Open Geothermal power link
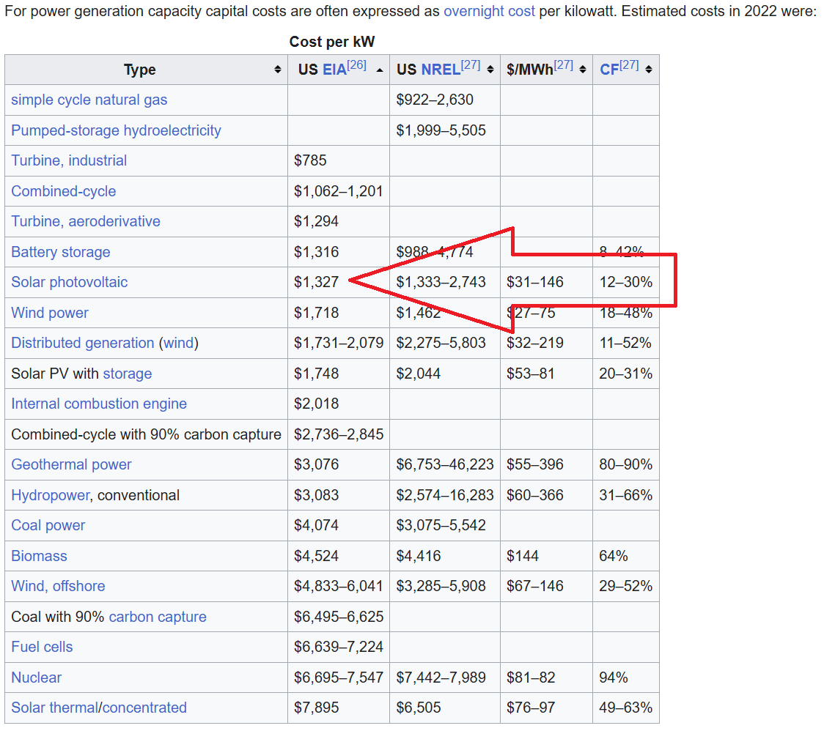This screenshot has height=731, width=824. click(x=71, y=465)
